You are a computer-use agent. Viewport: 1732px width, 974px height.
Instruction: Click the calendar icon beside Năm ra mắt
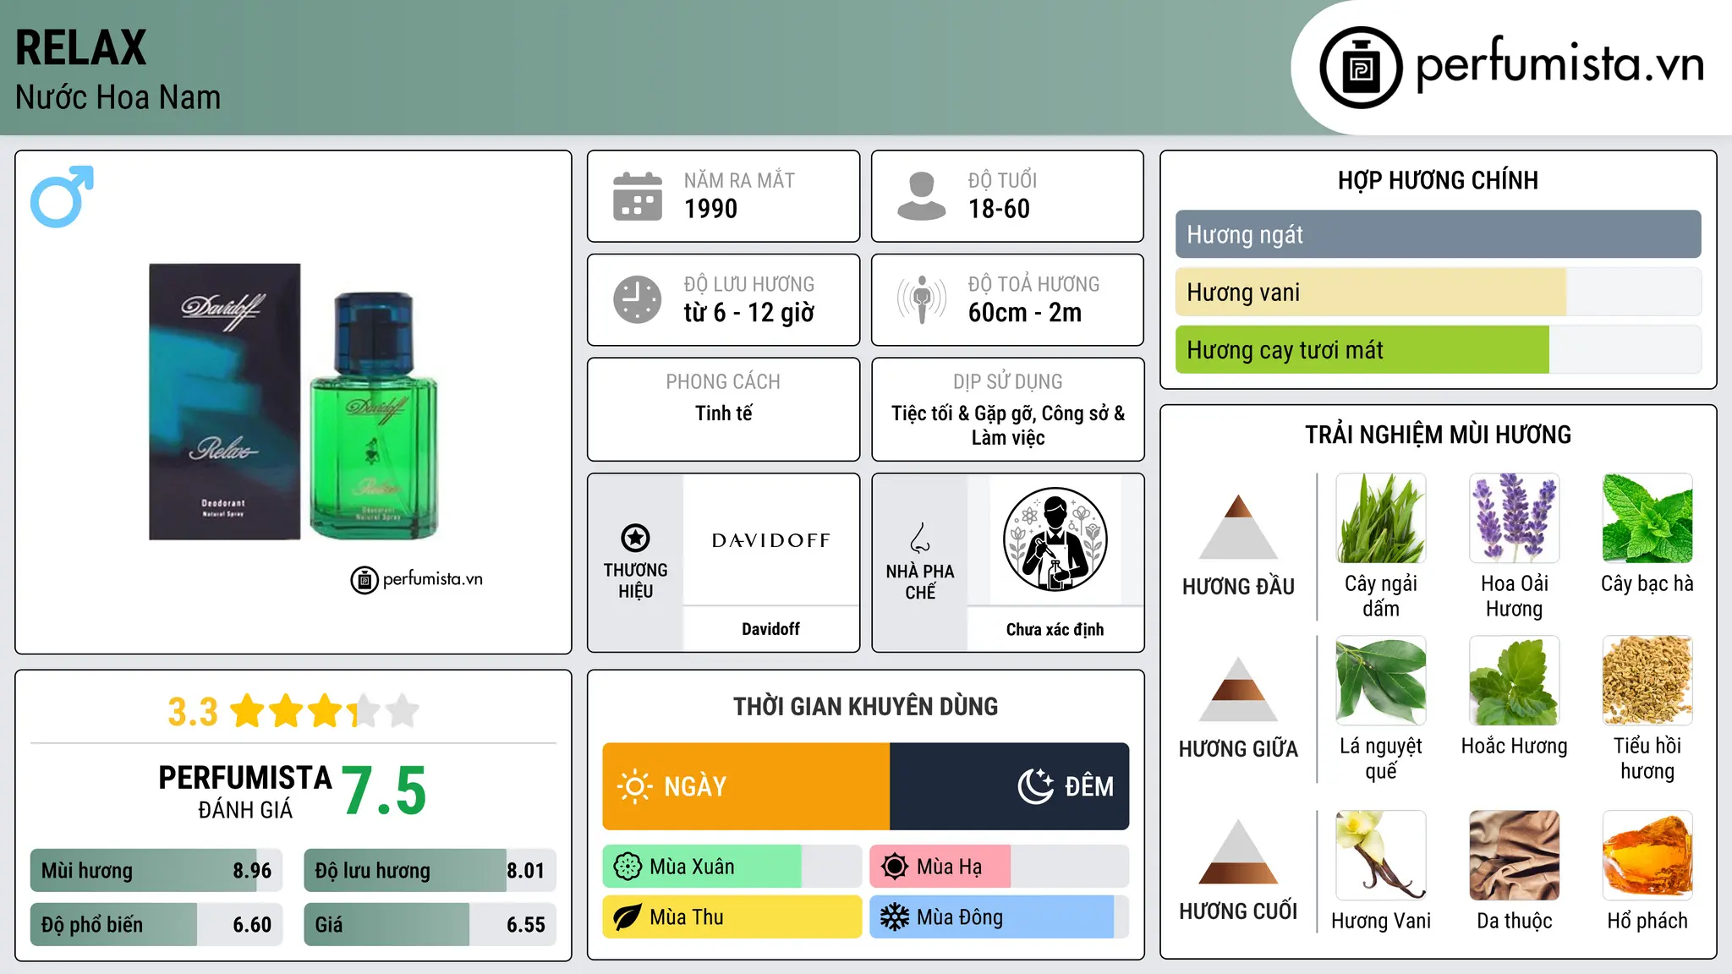coord(638,196)
